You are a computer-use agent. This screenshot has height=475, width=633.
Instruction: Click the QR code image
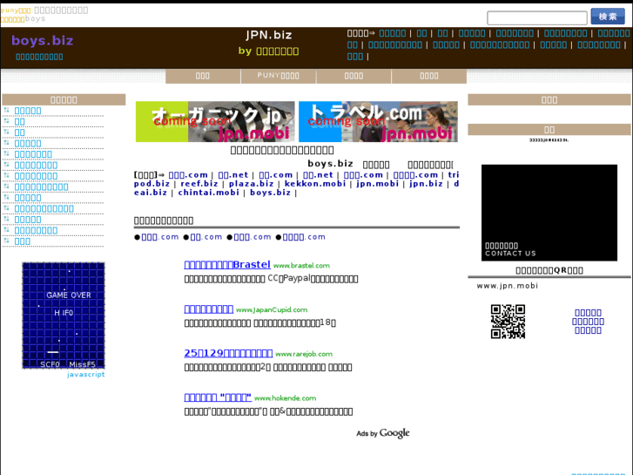[x=508, y=322]
